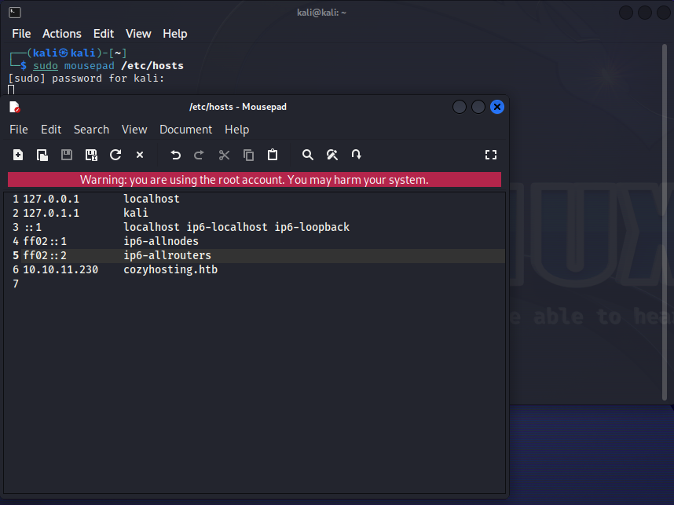Create a new document in Mousepad toolbar

[18, 155]
